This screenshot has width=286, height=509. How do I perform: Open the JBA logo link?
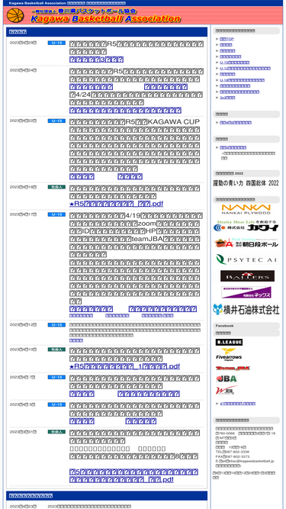pos(227,379)
